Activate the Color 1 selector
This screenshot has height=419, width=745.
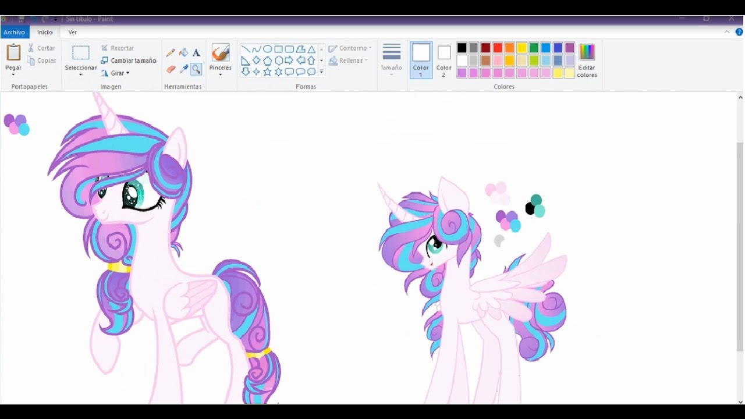tap(421, 60)
